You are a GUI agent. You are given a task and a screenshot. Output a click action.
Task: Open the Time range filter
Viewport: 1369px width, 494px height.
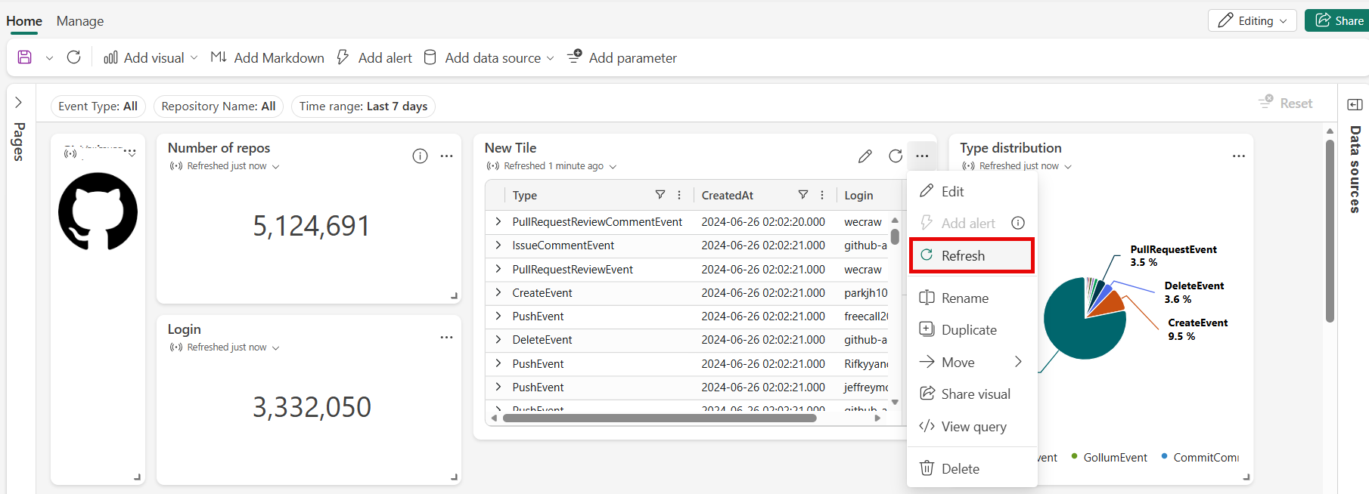(363, 107)
